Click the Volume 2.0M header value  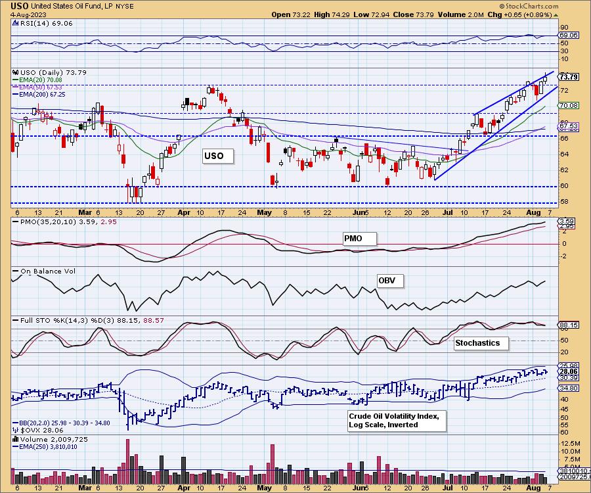(460, 14)
